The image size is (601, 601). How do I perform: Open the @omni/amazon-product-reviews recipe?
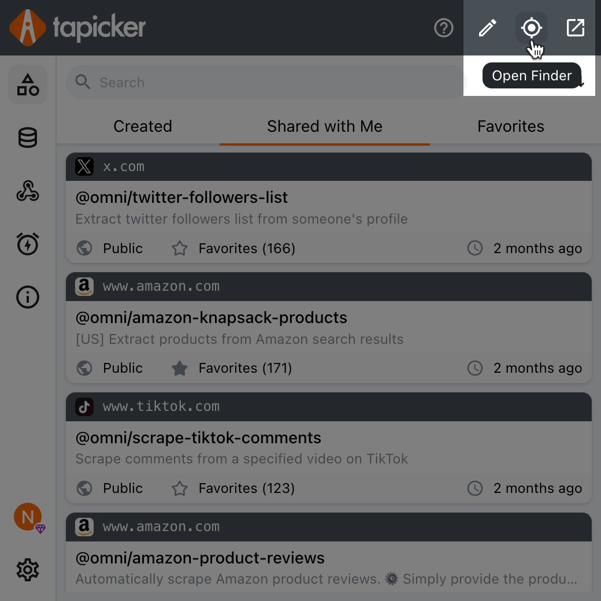(200, 558)
